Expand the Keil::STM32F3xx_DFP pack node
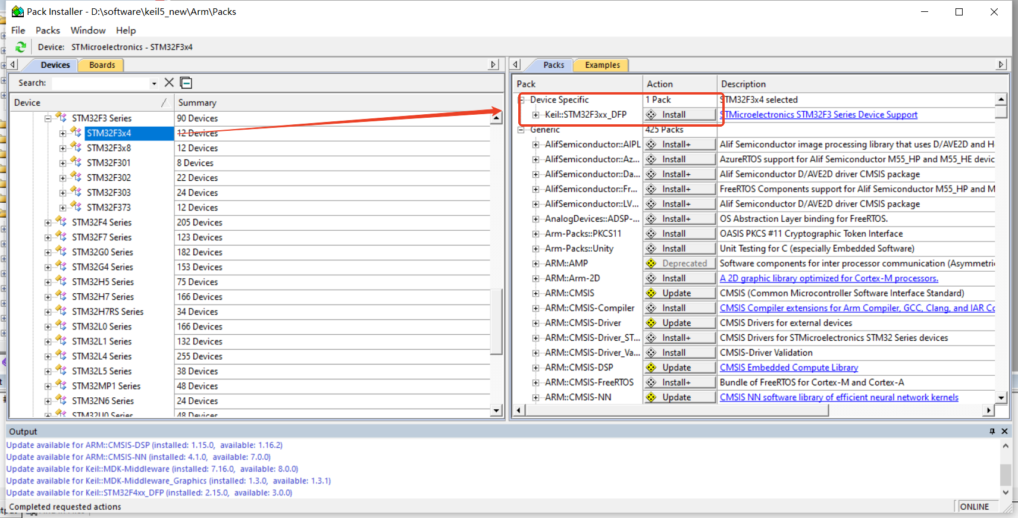 (536, 115)
